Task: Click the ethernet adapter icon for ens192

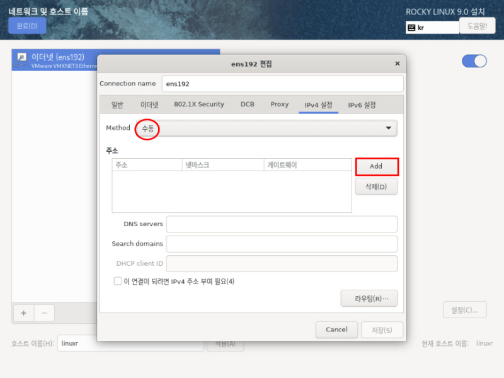Action: tap(21, 60)
